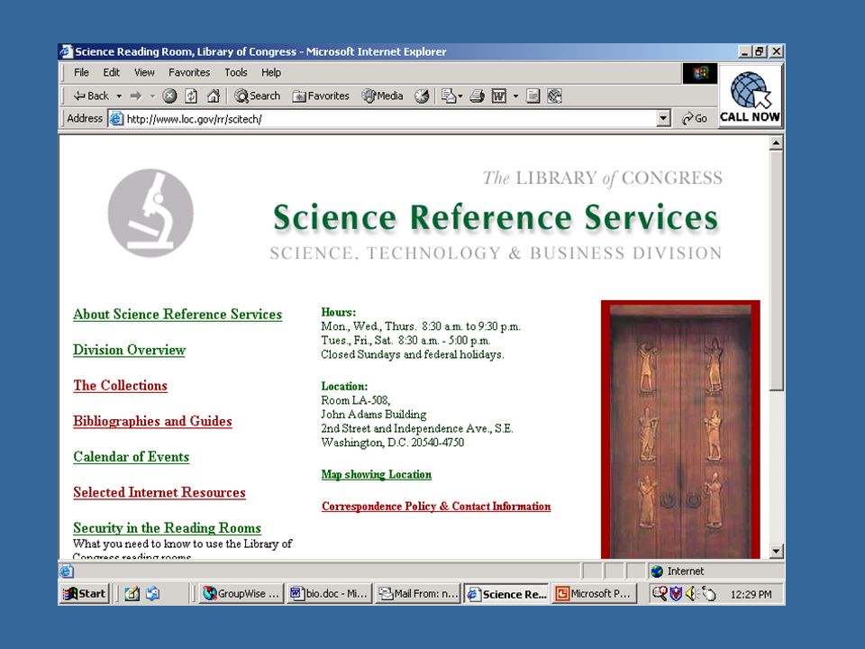This screenshot has width=865, height=649.
Task: Click the Discuss toolbar icon
Action: coord(533,96)
